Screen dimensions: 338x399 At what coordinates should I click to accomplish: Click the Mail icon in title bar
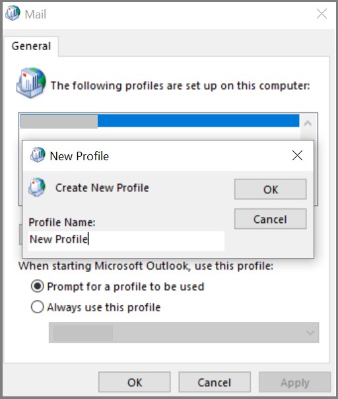(x=13, y=13)
